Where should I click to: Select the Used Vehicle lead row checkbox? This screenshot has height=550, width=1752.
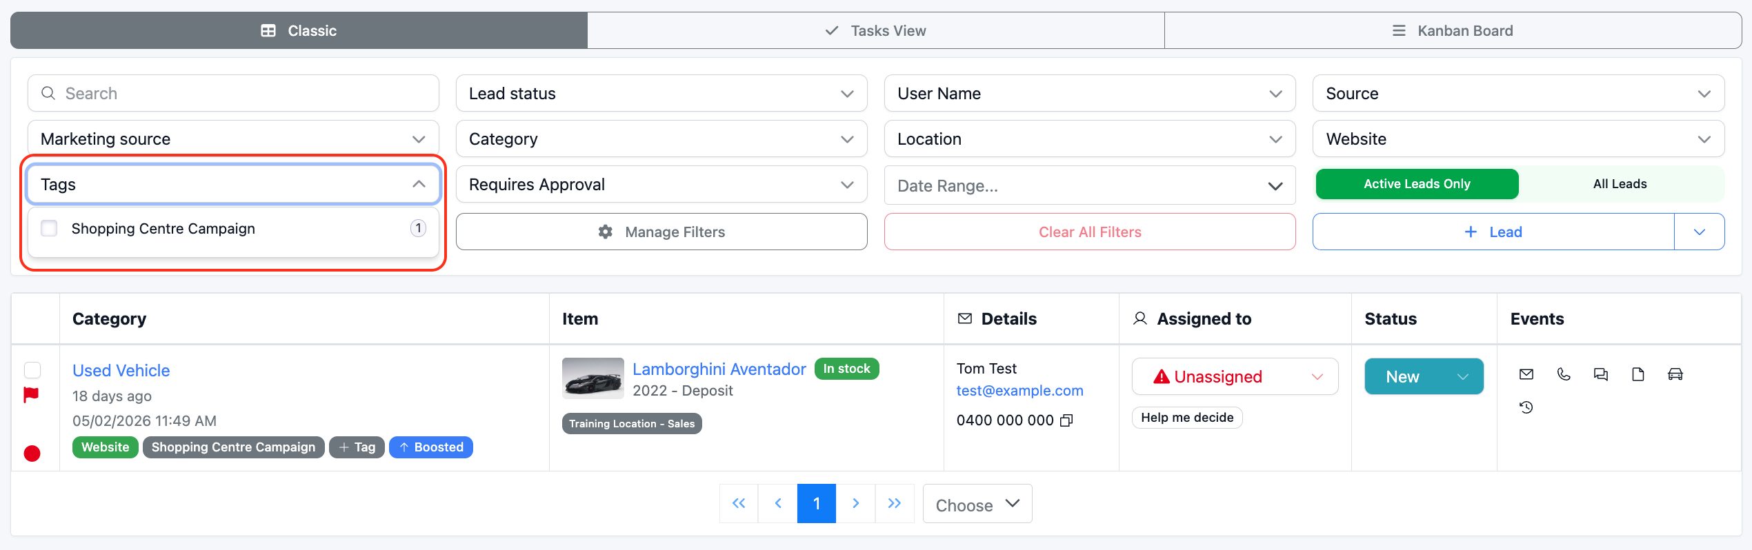click(32, 370)
